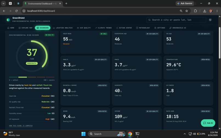Image resolution: width=221 pixels, height=138 pixels.
Task: Click the risk severity scale bar
Action: (x=32, y=77)
